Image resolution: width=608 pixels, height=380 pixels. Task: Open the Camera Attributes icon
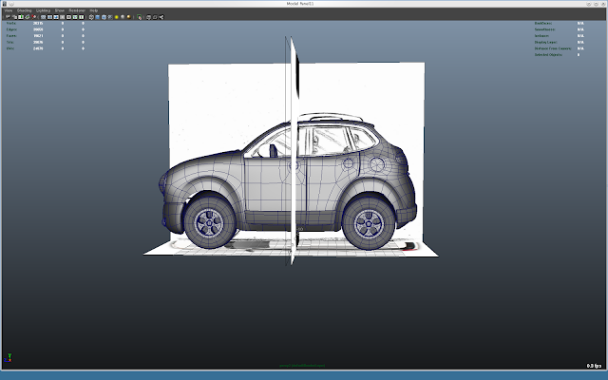14,17
